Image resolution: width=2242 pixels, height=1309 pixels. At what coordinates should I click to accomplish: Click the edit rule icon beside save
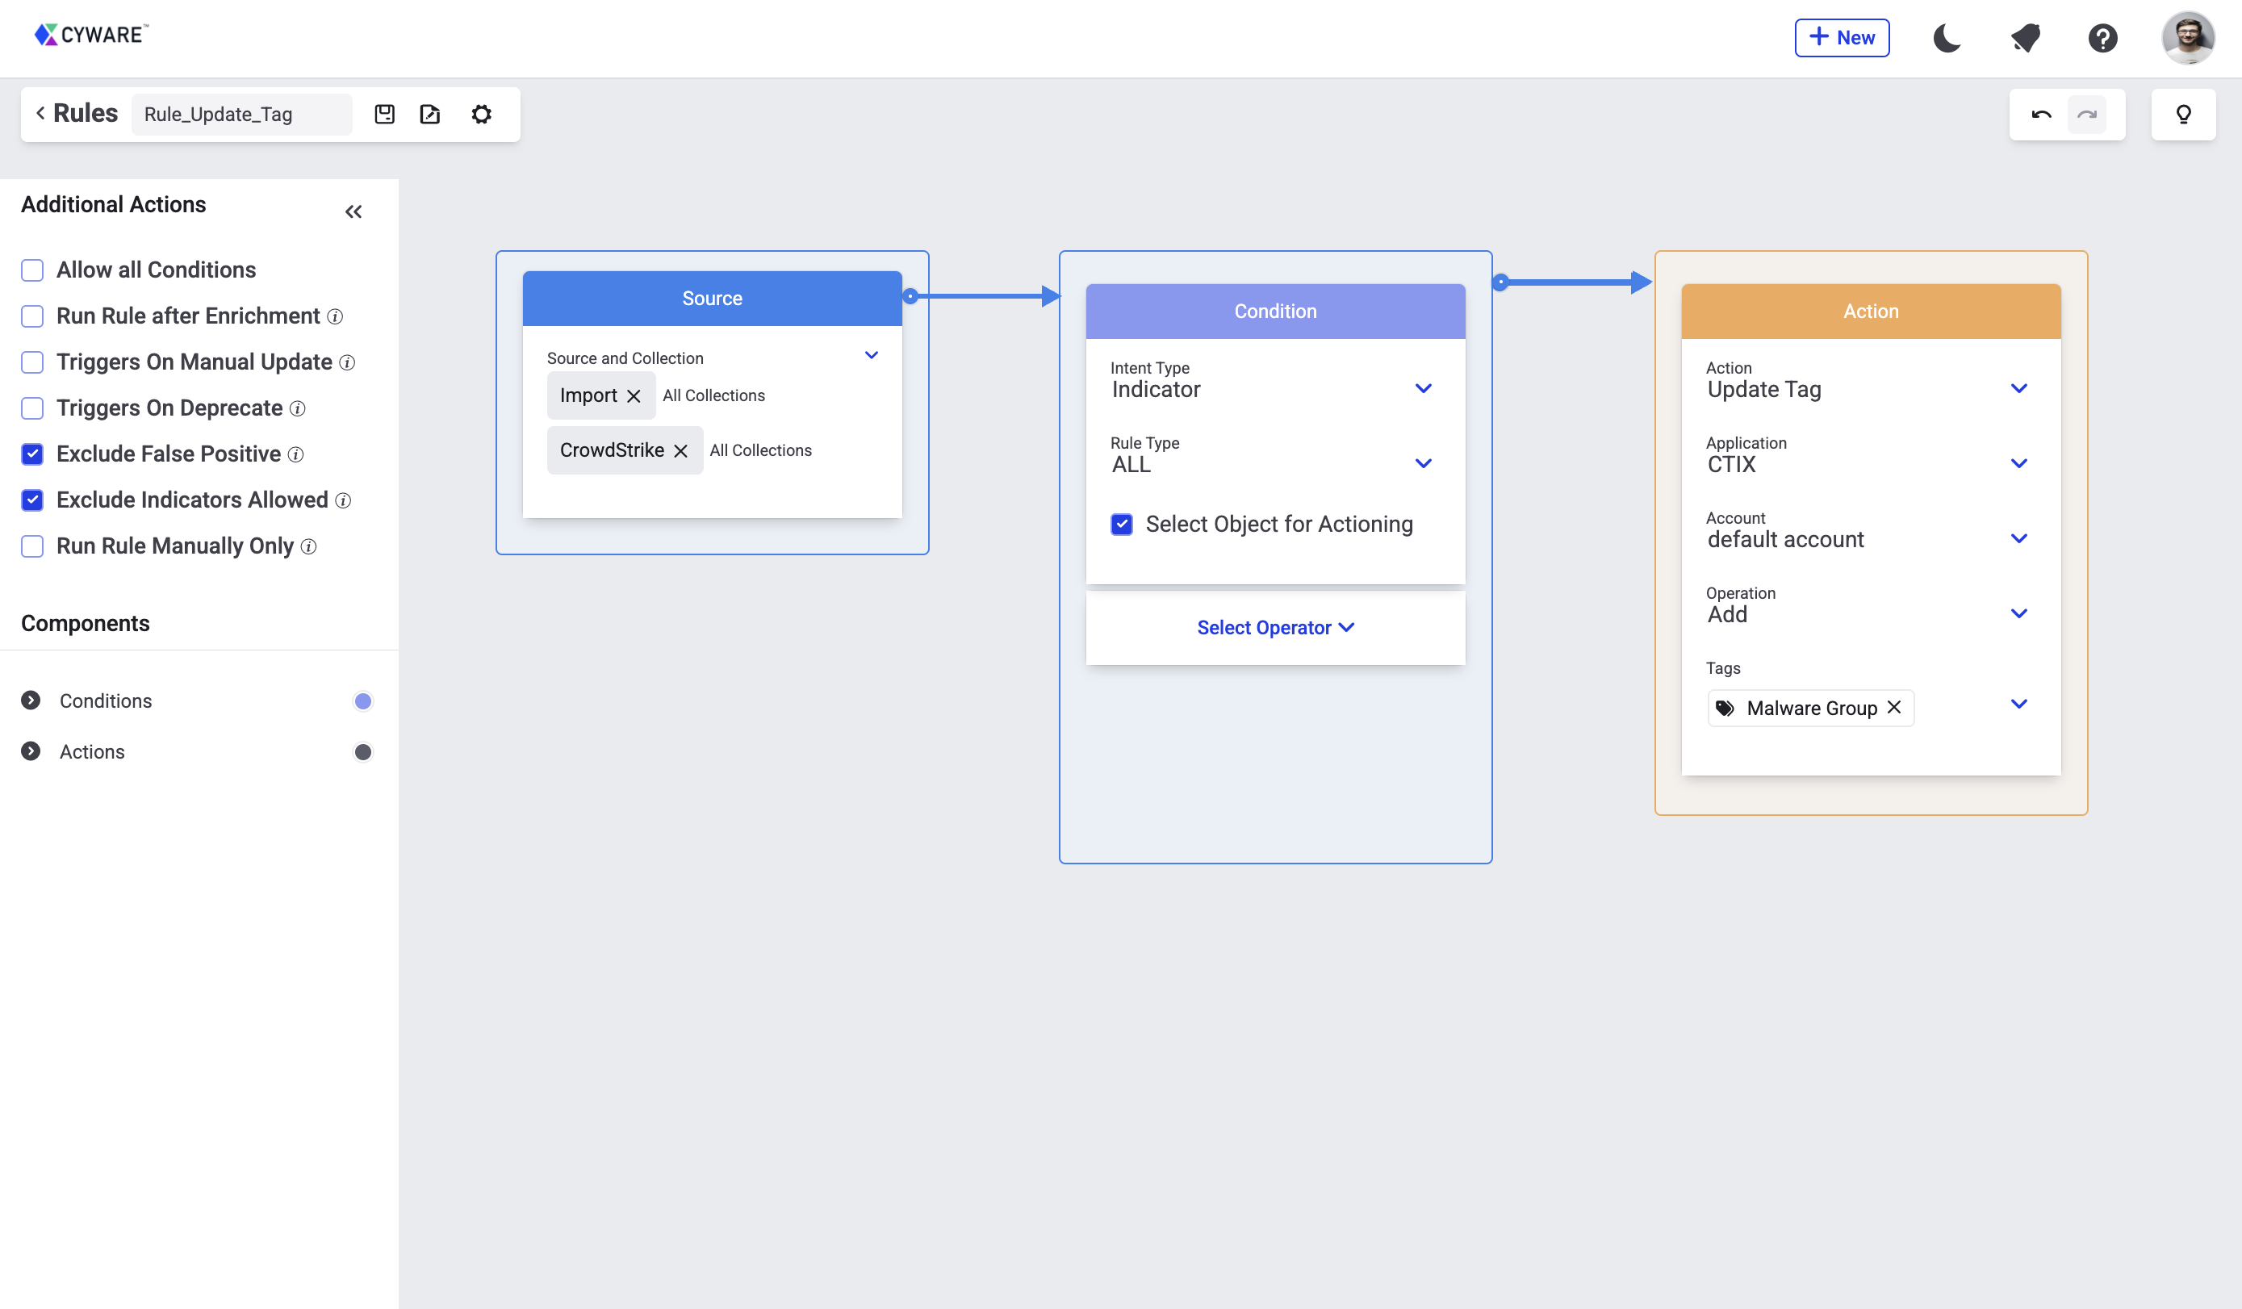click(431, 114)
